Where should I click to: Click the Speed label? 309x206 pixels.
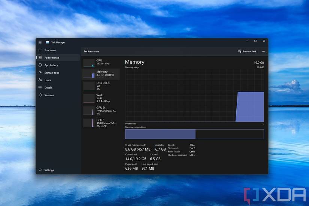(171, 145)
